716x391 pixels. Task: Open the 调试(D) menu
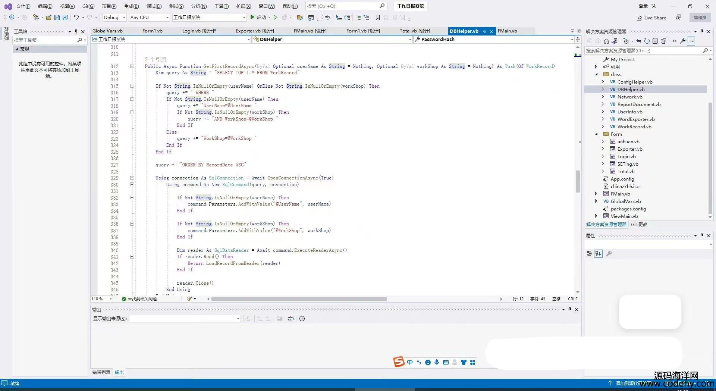154,6
